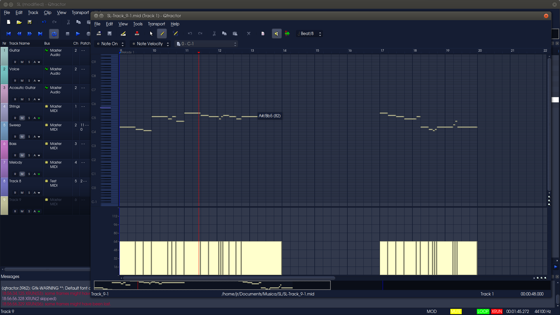Viewport: 560px width, 315px height.
Task: Select the arrow pointer edit tool
Action: (151, 34)
